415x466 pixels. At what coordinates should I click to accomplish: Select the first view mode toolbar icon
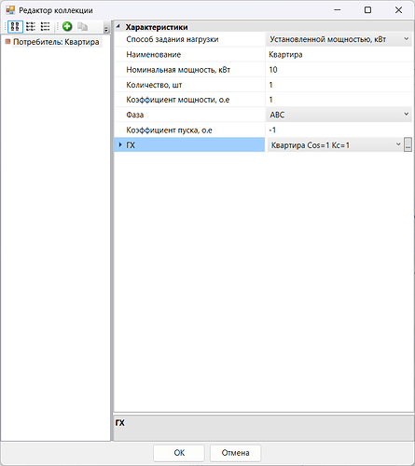(x=15, y=27)
